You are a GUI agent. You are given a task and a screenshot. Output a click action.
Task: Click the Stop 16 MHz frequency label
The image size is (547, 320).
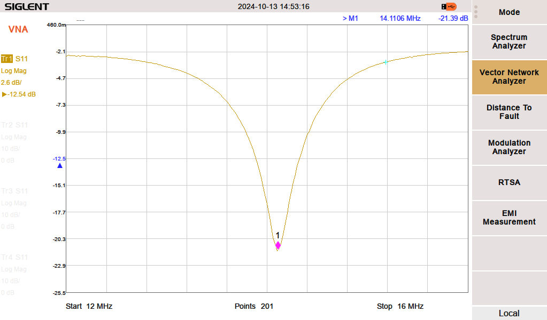point(400,306)
